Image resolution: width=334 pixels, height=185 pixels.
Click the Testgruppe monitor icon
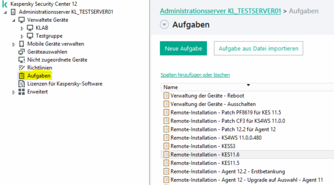(x=30, y=36)
